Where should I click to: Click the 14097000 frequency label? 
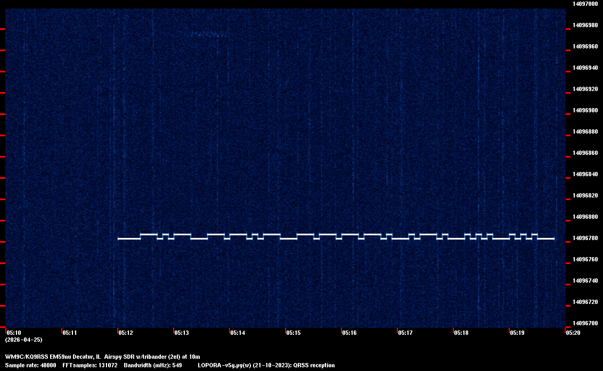coord(585,4)
